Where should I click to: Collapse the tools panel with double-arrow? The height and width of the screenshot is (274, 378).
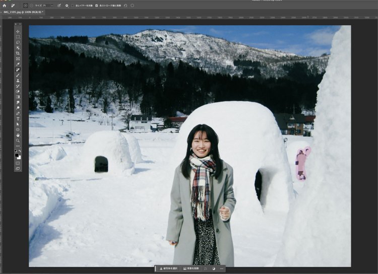(x=20, y=24)
